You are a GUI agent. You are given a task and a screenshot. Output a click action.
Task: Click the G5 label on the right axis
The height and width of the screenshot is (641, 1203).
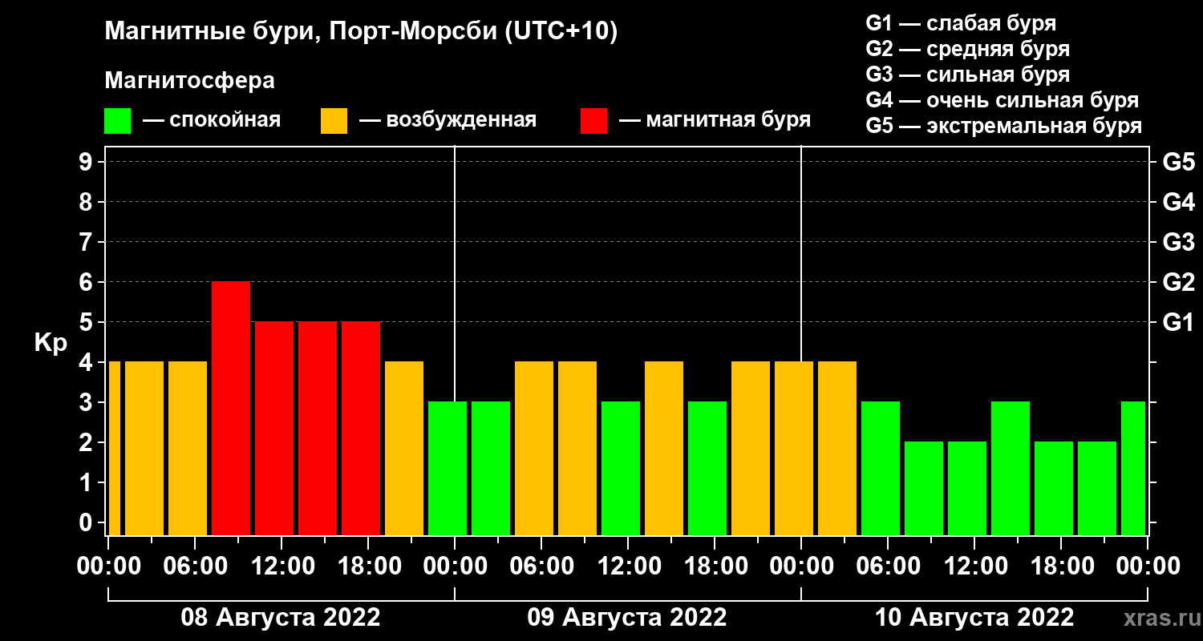pos(1179,162)
